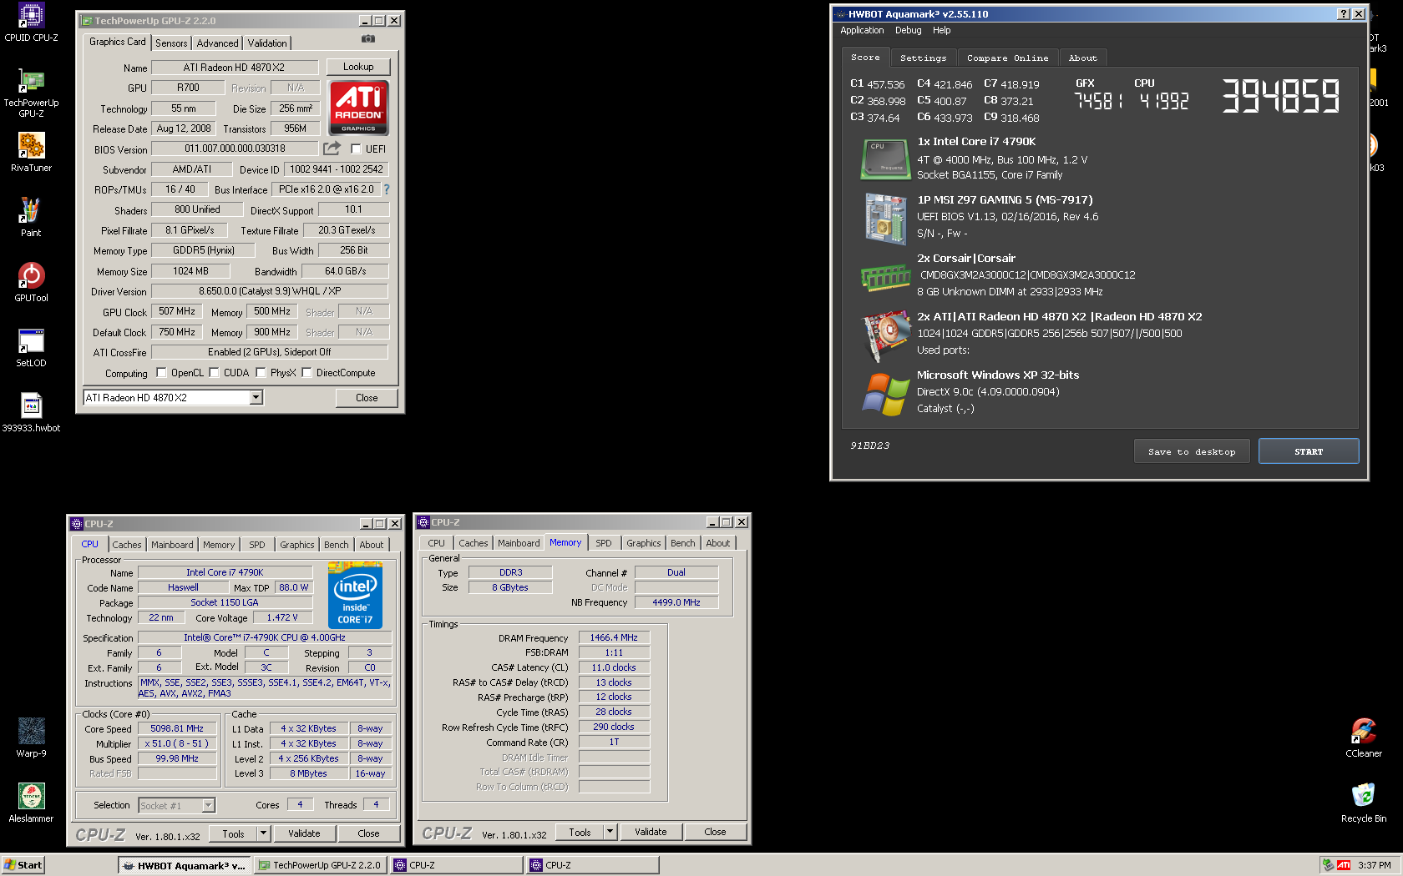Open Tools dropdown arrow in right CPU-Z

[610, 832]
